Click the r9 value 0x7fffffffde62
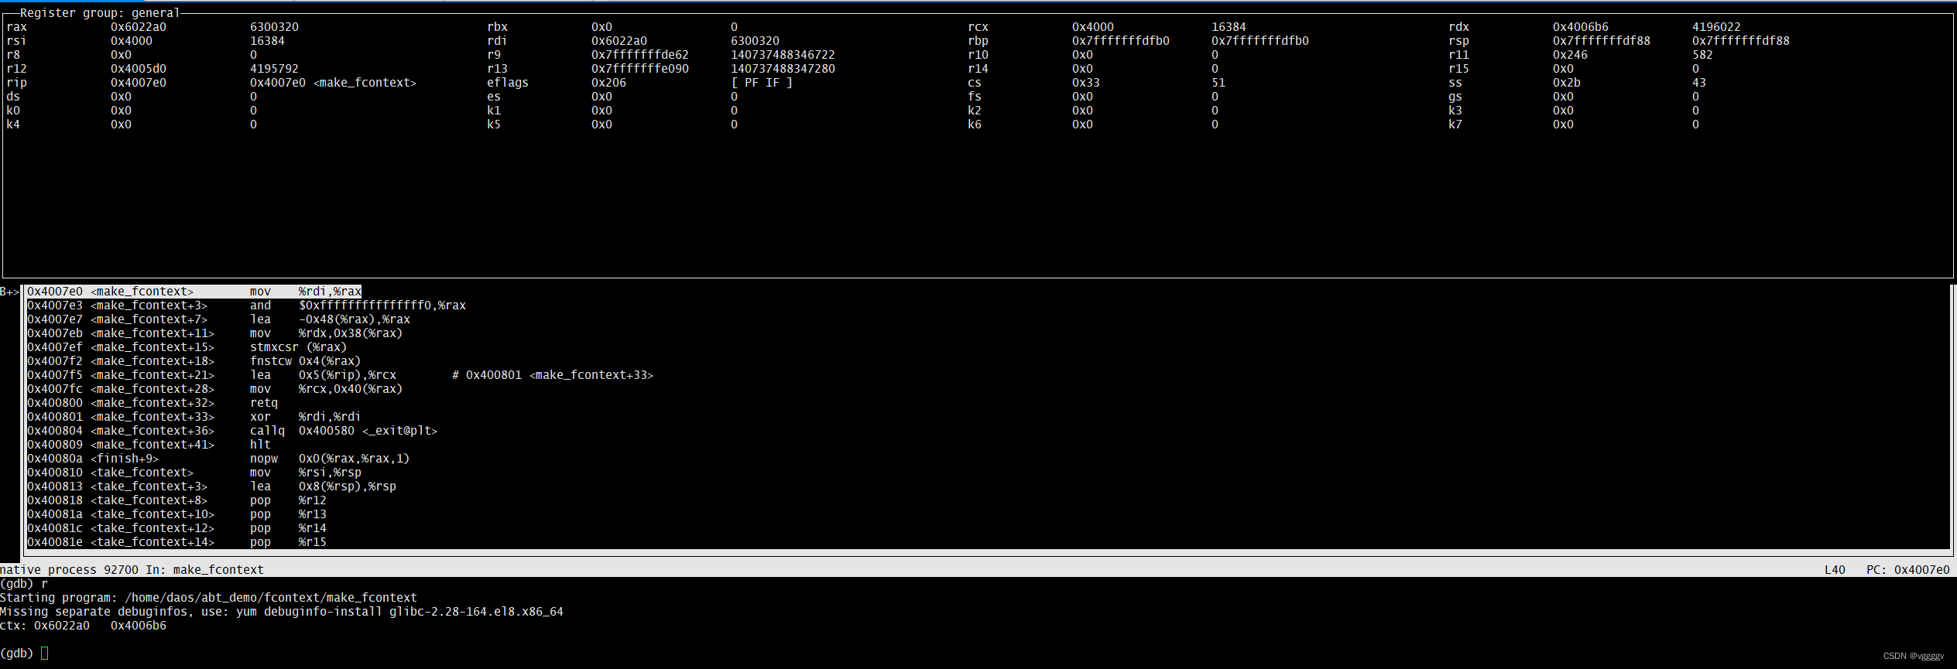 [640, 55]
